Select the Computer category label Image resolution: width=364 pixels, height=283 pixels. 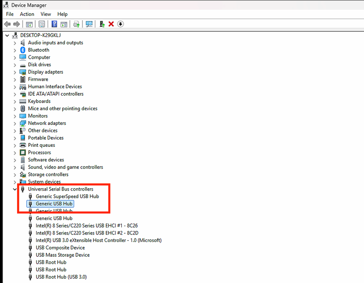pyautogui.click(x=39, y=57)
